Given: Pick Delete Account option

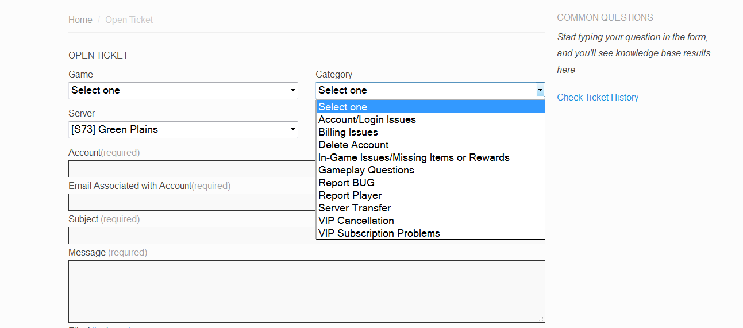Looking at the screenshot, I should tap(353, 145).
